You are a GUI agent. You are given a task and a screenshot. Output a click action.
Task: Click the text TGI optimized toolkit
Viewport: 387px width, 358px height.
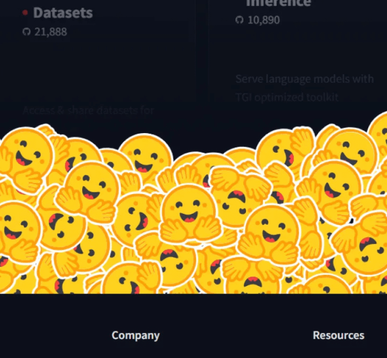(287, 97)
